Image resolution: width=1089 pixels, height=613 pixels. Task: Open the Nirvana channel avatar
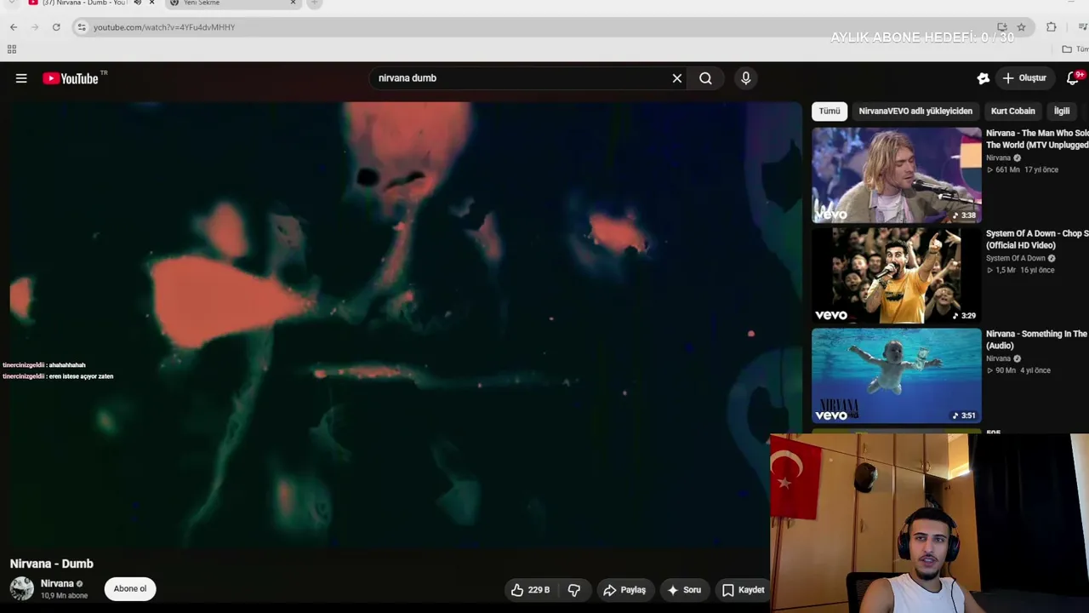click(22, 588)
